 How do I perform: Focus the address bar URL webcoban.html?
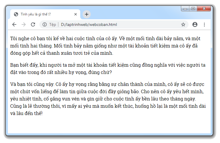(x=89, y=25)
